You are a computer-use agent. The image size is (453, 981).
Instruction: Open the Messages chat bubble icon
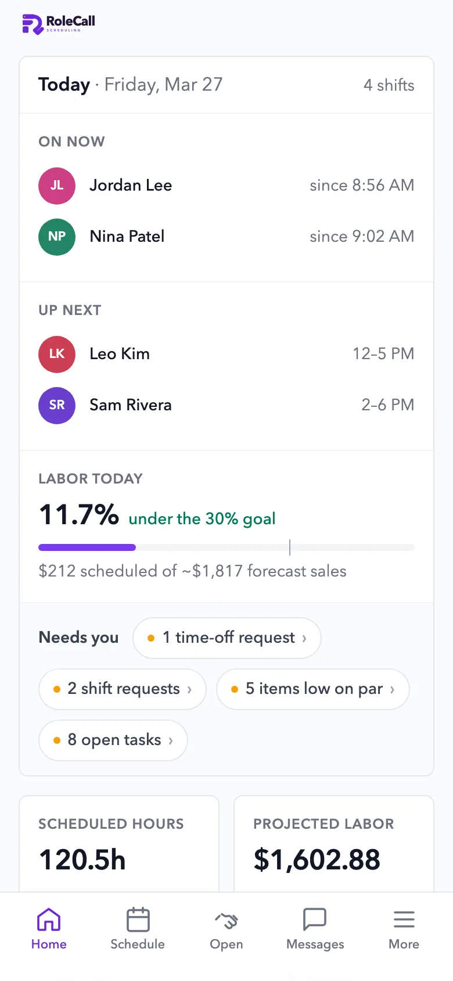315,920
